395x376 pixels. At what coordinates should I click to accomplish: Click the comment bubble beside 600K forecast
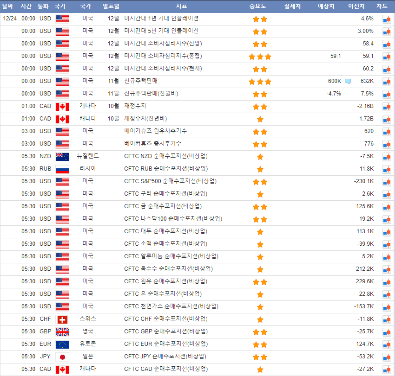[x=348, y=82]
